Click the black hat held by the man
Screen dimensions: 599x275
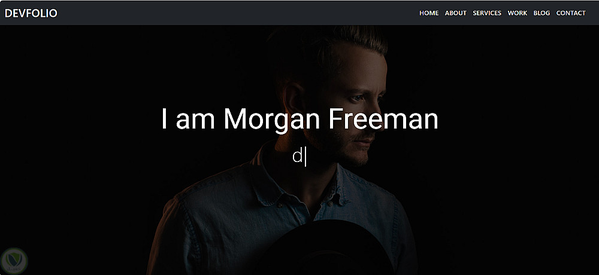pyautogui.click(x=325, y=248)
